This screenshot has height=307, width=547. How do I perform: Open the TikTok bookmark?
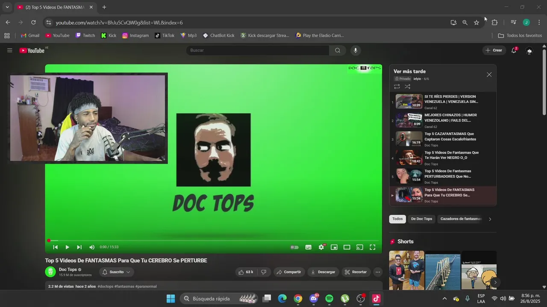165,35
